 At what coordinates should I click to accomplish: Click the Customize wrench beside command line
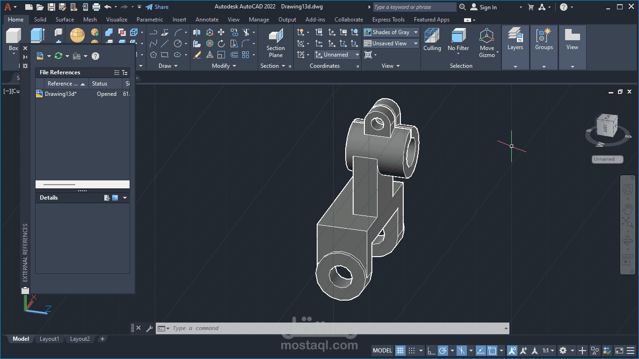point(149,328)
